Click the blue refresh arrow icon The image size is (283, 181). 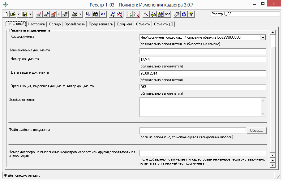184,14
